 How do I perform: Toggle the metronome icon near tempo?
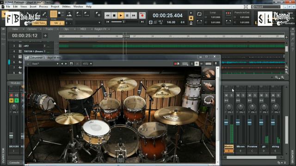pyautogui.click(x=191, y=23)
